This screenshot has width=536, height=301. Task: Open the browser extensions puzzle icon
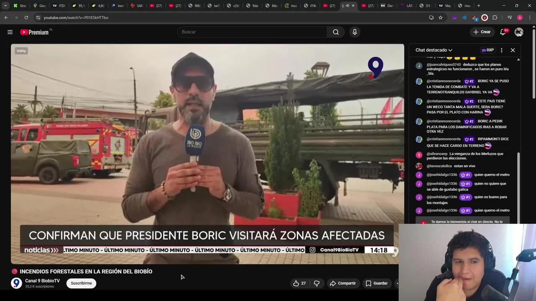(495, 18)
